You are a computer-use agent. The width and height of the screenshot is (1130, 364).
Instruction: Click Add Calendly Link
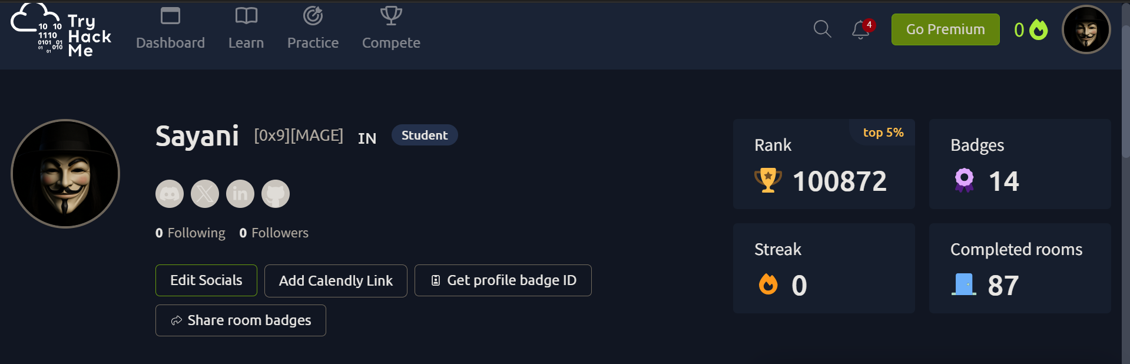(336, 281)
